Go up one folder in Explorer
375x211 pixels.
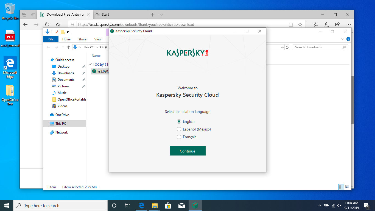tap(69, 47)
